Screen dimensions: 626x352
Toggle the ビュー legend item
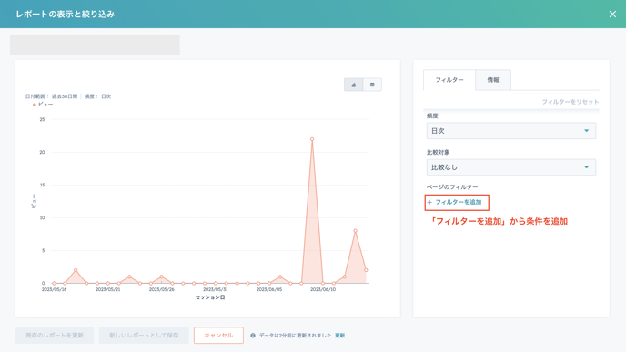[43, 105]
